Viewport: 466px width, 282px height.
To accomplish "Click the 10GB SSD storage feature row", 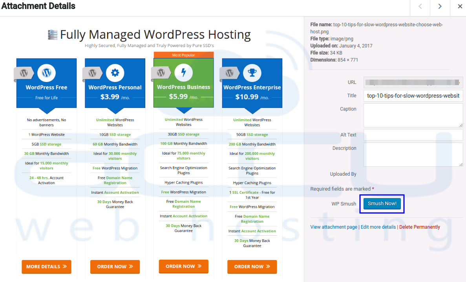I will click(x=115, y=135).
